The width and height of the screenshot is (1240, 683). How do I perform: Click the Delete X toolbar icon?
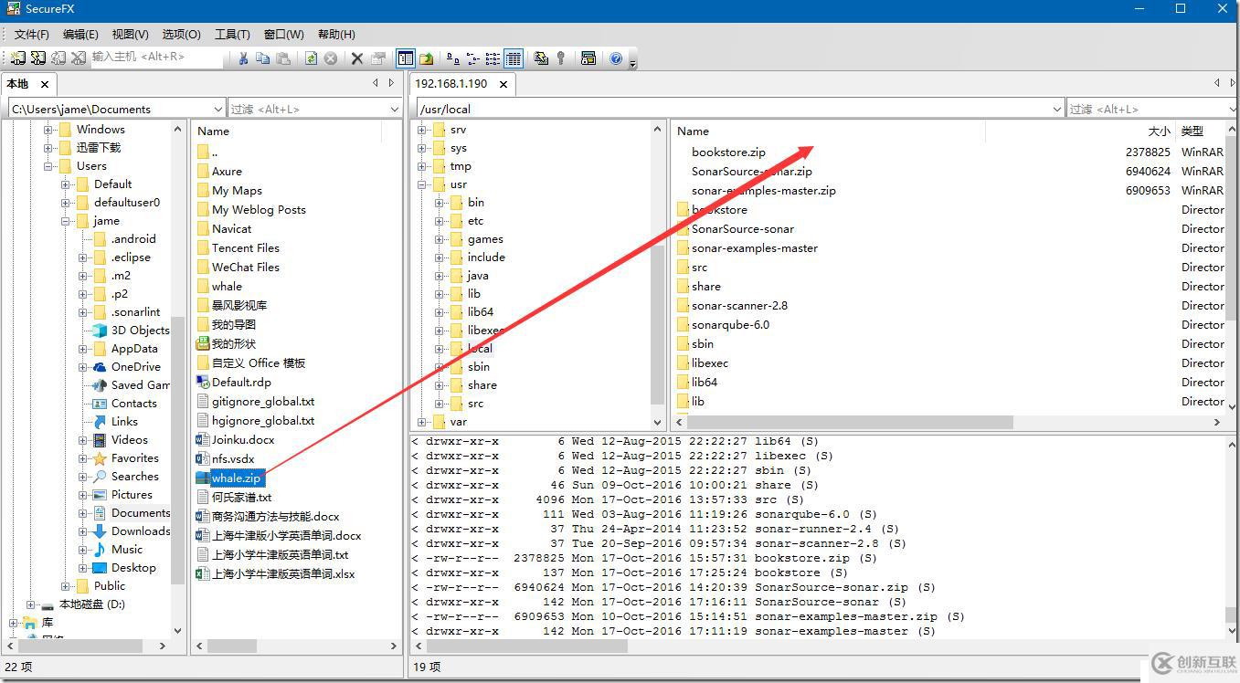click(357, 58)
